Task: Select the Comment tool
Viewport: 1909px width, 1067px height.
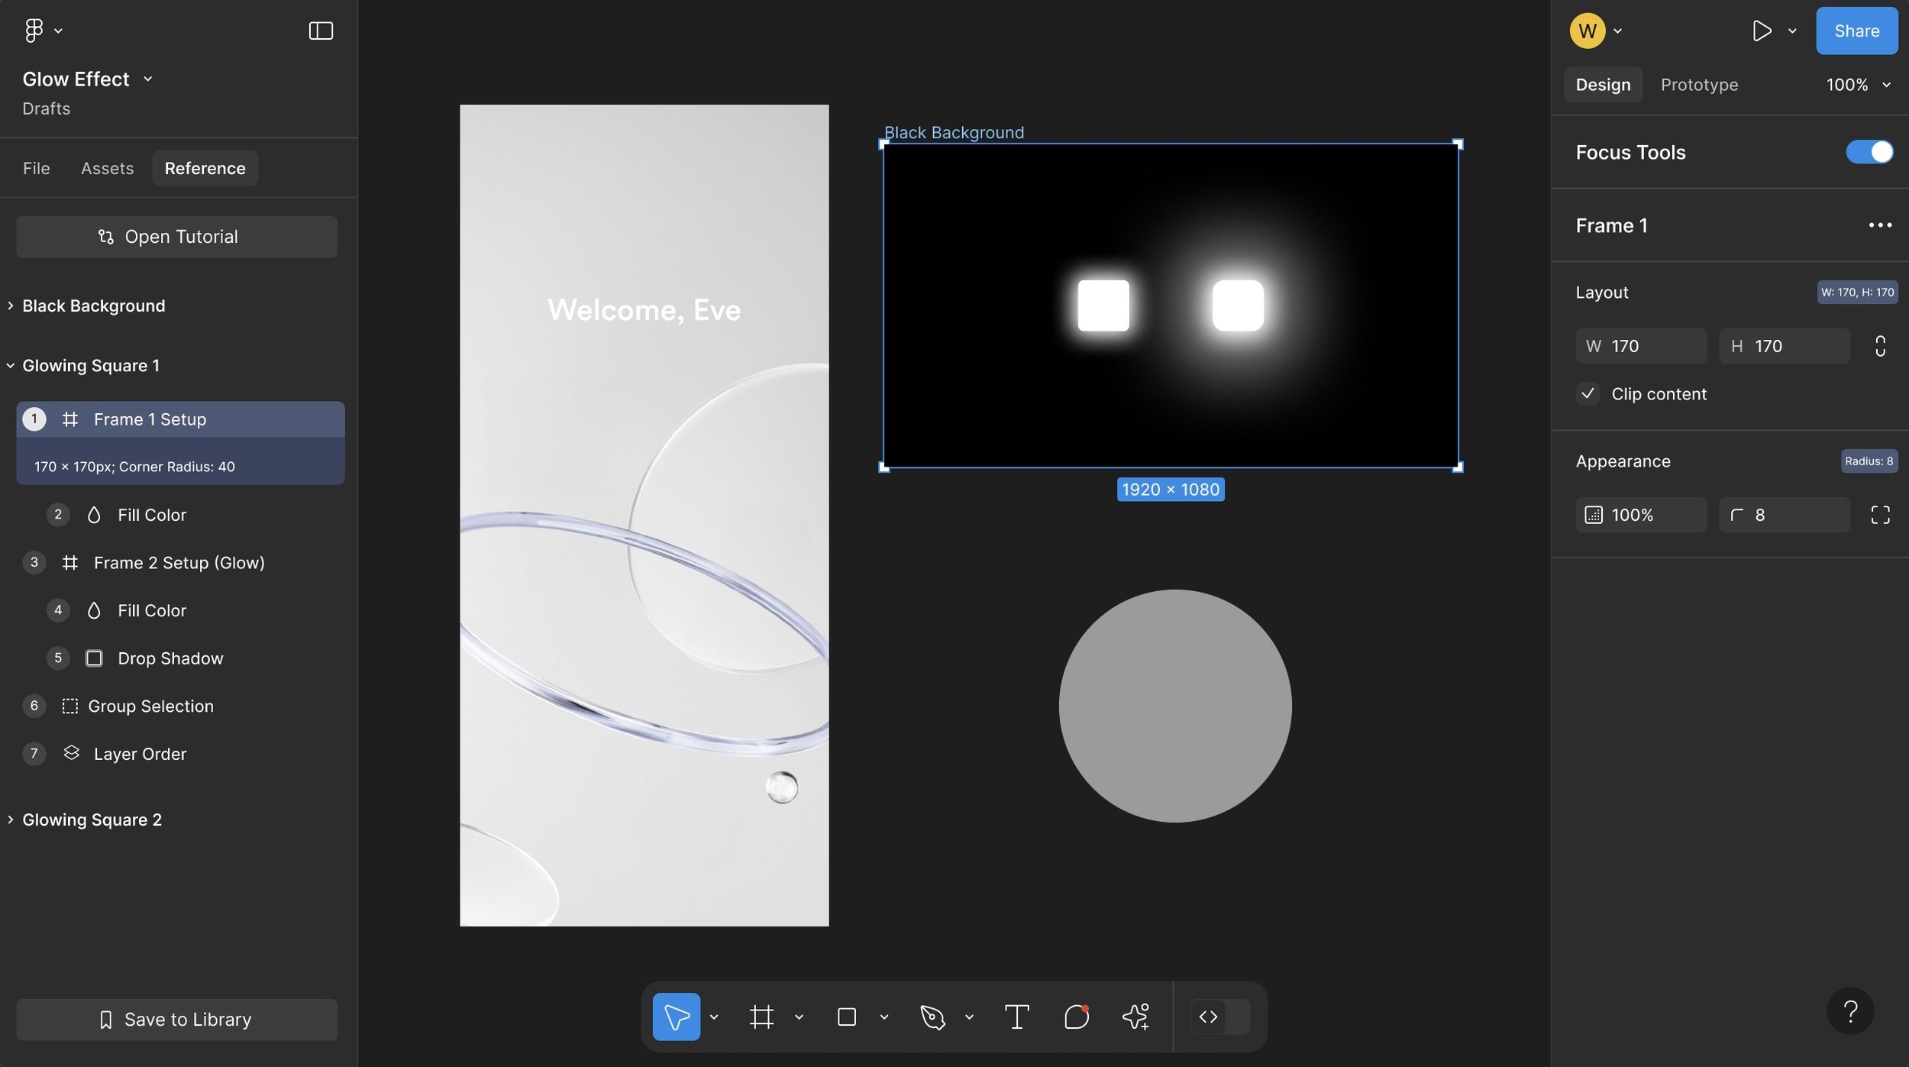Action: 1077,1017
